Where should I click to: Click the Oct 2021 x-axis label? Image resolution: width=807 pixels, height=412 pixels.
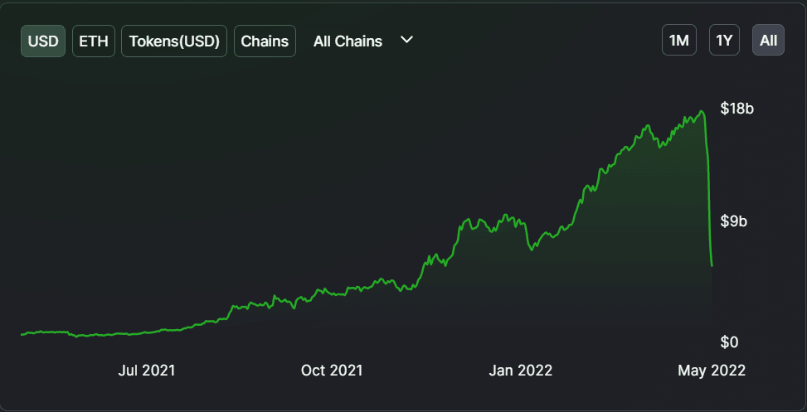332,371
